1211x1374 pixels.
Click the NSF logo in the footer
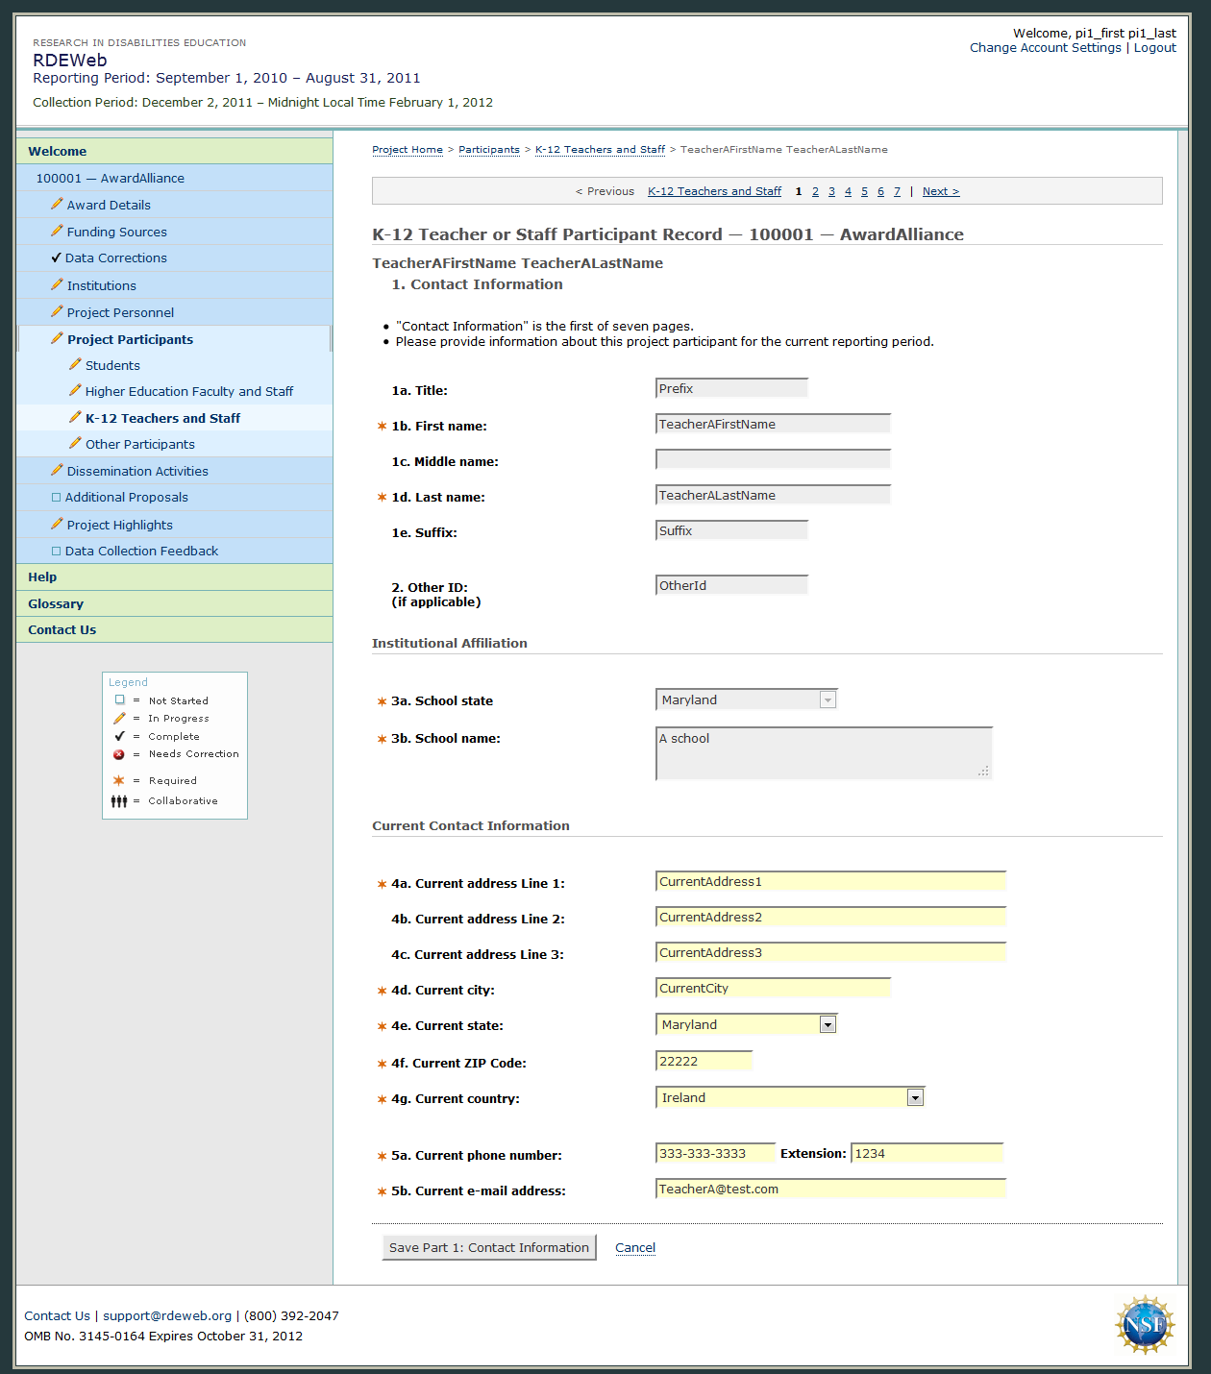1144,1325
